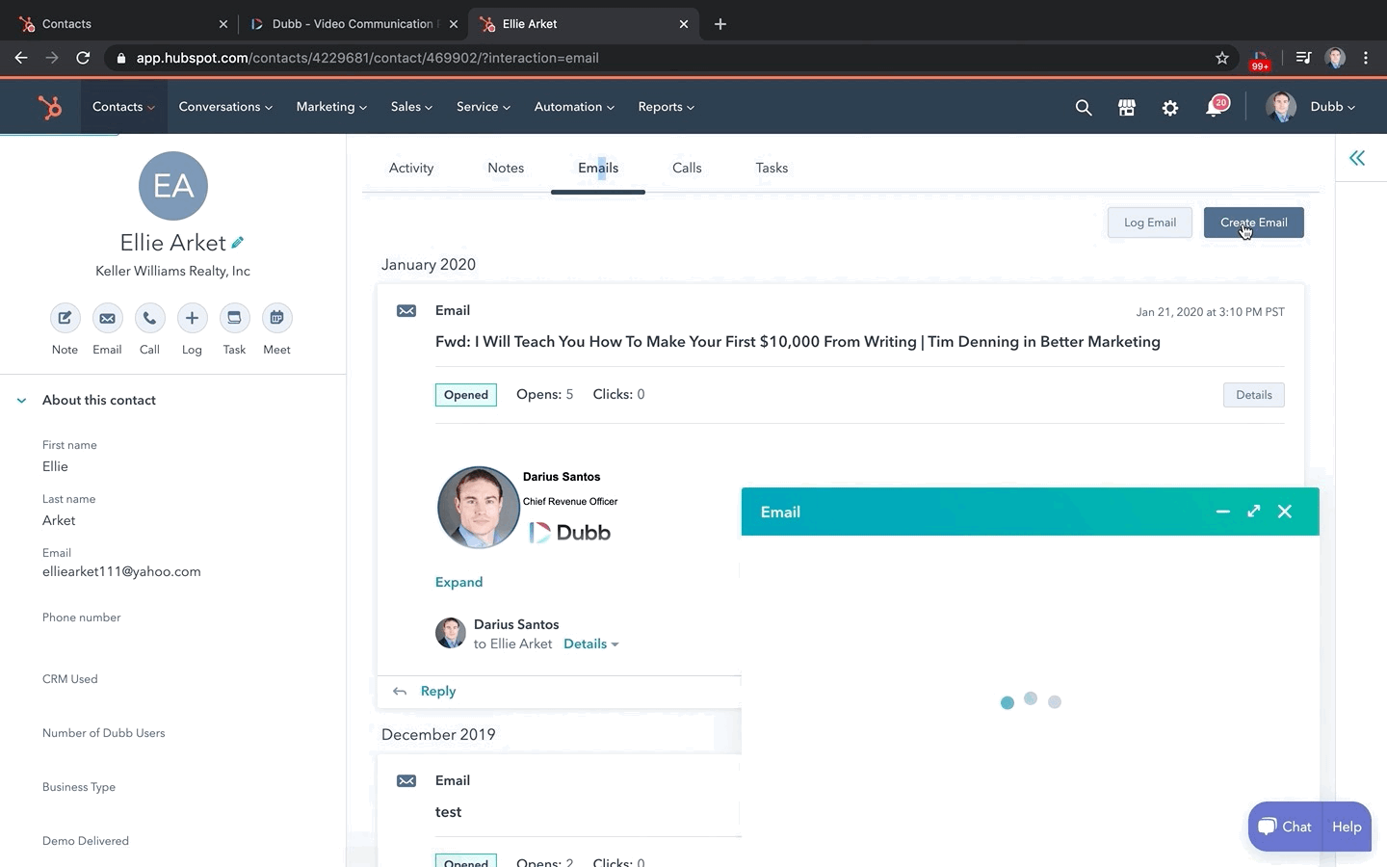
Task: Click the HubSpot sprocket logo
Action: click(x=50, y=107)
